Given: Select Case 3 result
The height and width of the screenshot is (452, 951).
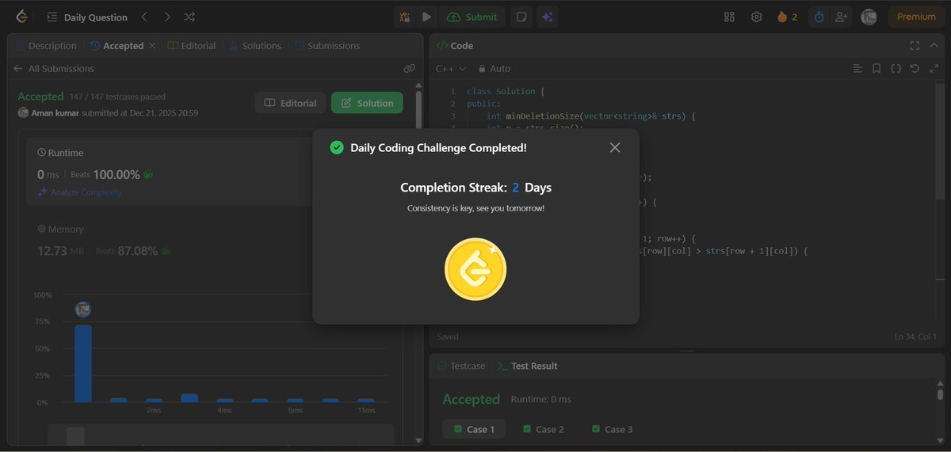Looking at the screenshot, I should coord(612,429).
